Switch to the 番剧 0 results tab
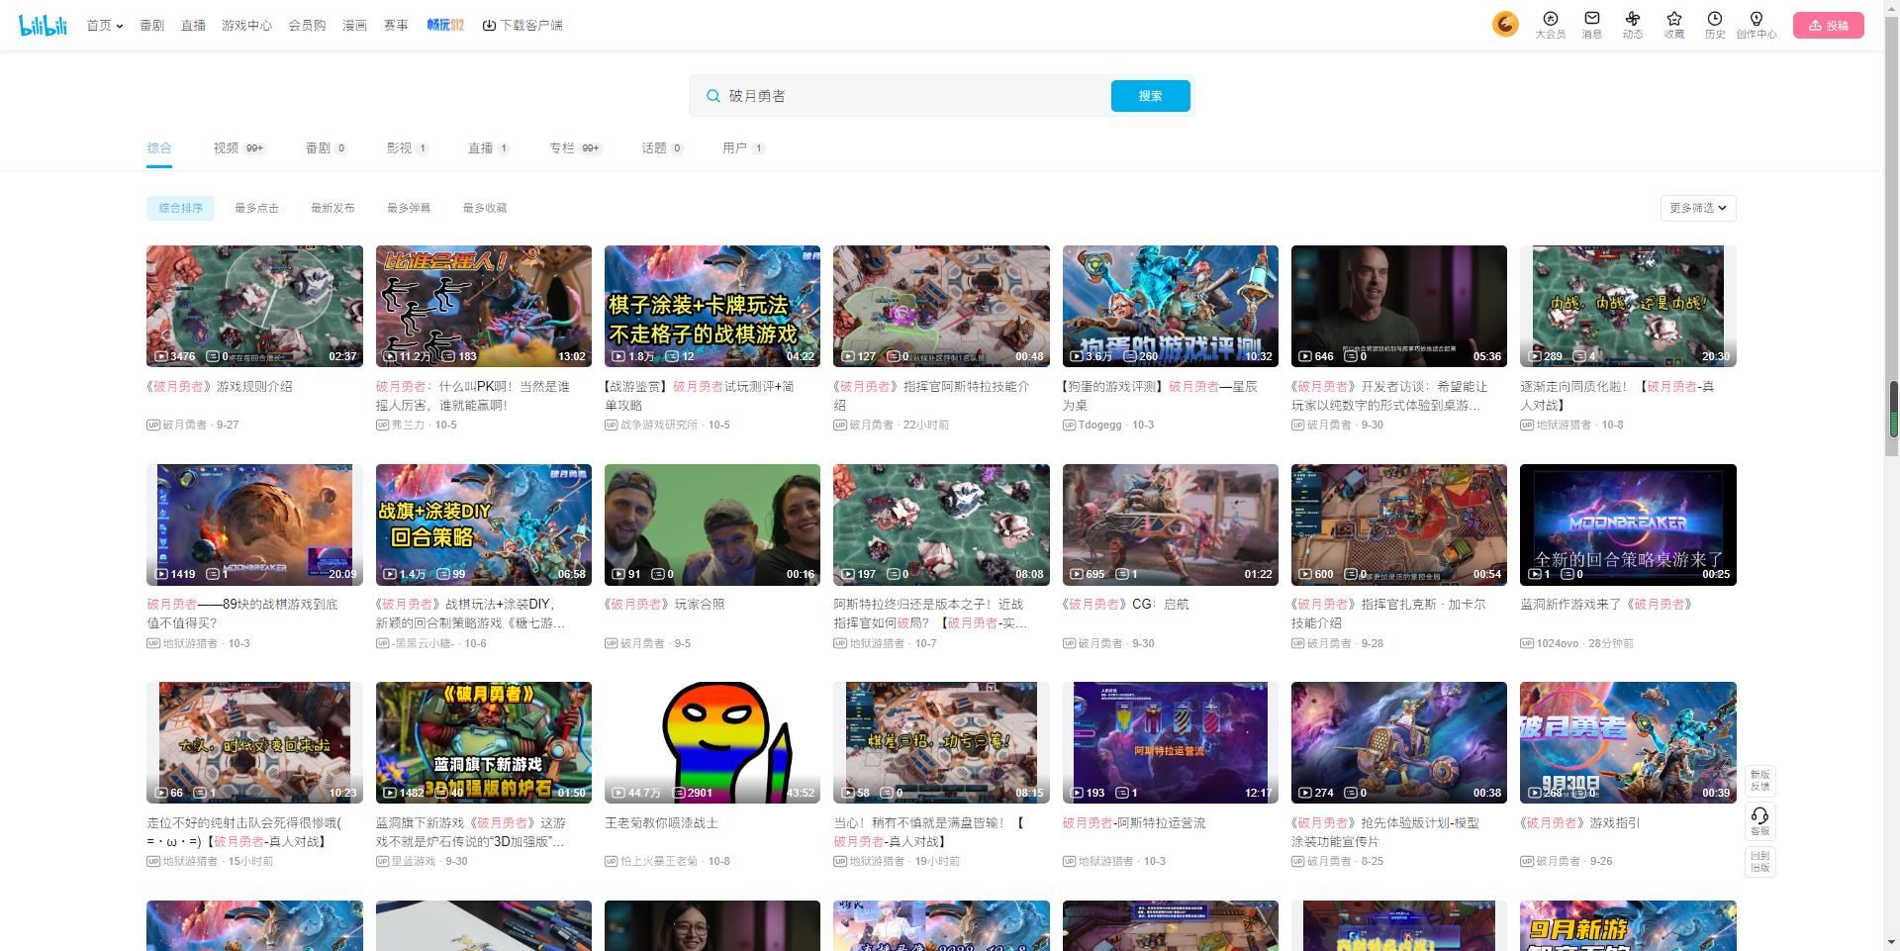The width and height of the screenshot is (1900, 951). point(327,148)
